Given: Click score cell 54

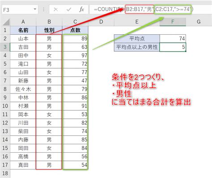Looking at the screenshot, I should pyautogui.click(x=75, y=165).
